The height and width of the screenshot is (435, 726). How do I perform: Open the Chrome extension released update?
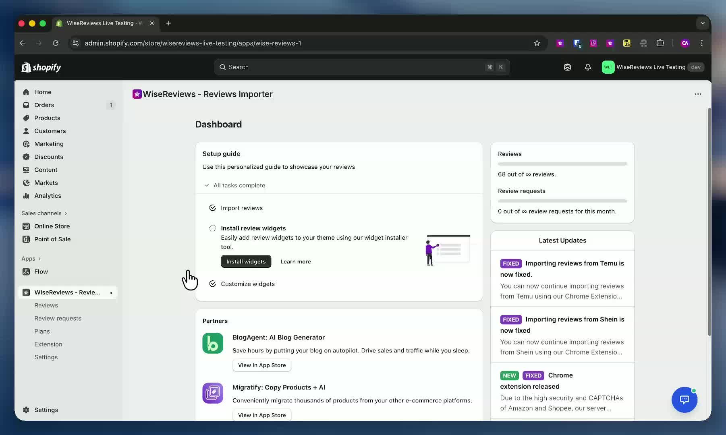[562, 391]
